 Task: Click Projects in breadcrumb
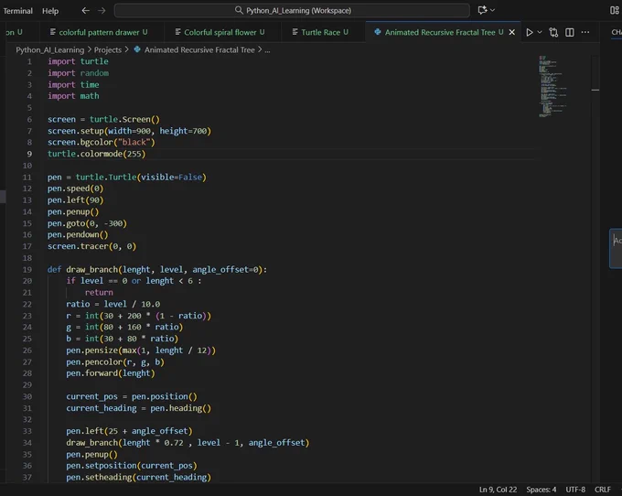click(x=108, y=50)
